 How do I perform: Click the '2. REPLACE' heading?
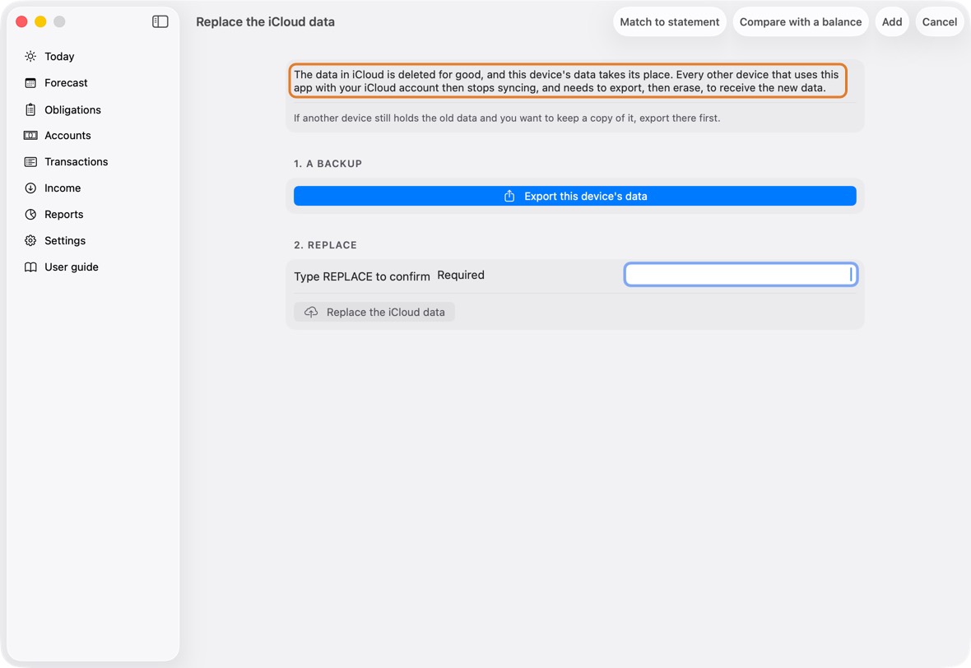(325, 245)
